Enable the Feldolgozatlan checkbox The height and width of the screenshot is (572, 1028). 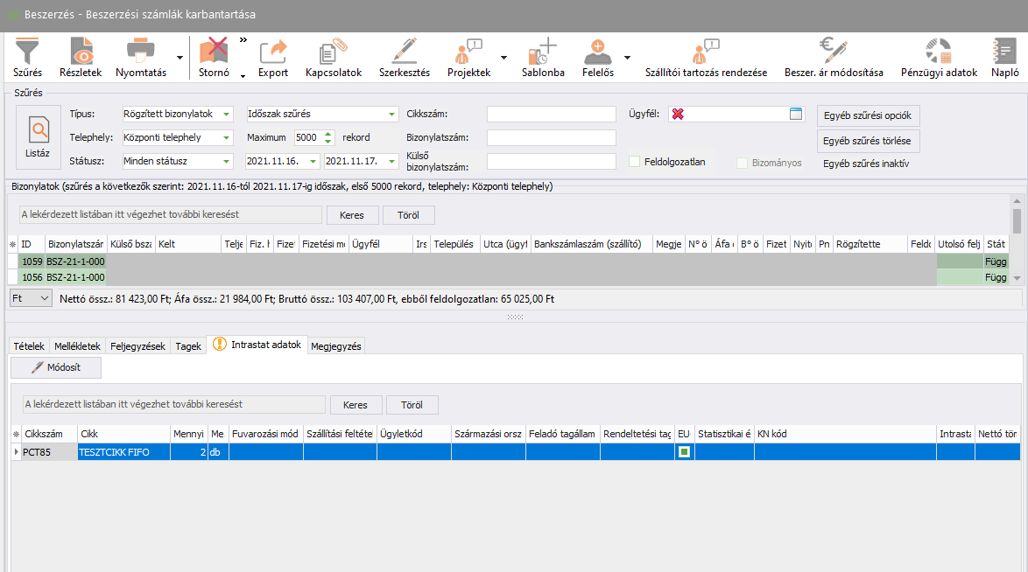[x=635, y=162]
